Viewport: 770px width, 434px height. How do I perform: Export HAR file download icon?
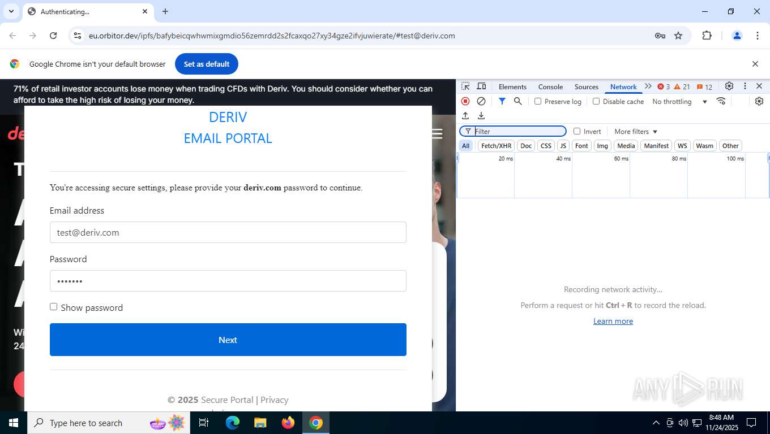pyautogui.click(x=481, y=116)
